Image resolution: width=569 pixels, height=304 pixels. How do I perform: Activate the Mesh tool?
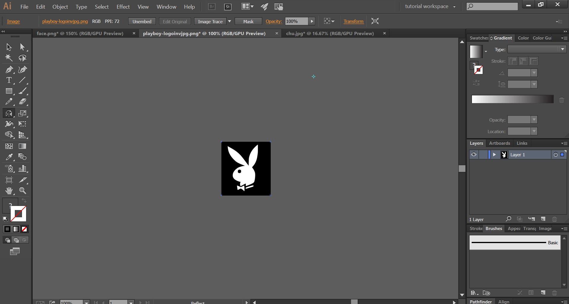tap(9, 146)
